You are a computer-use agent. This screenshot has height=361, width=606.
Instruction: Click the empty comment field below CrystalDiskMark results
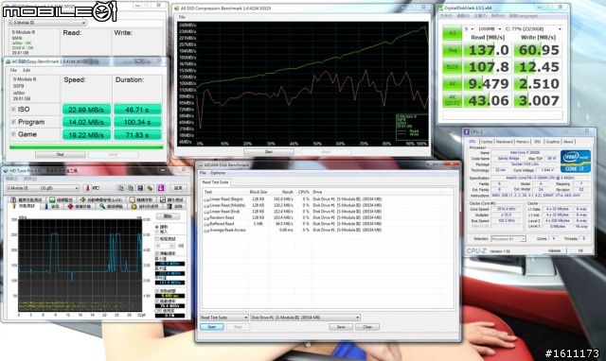503,115
